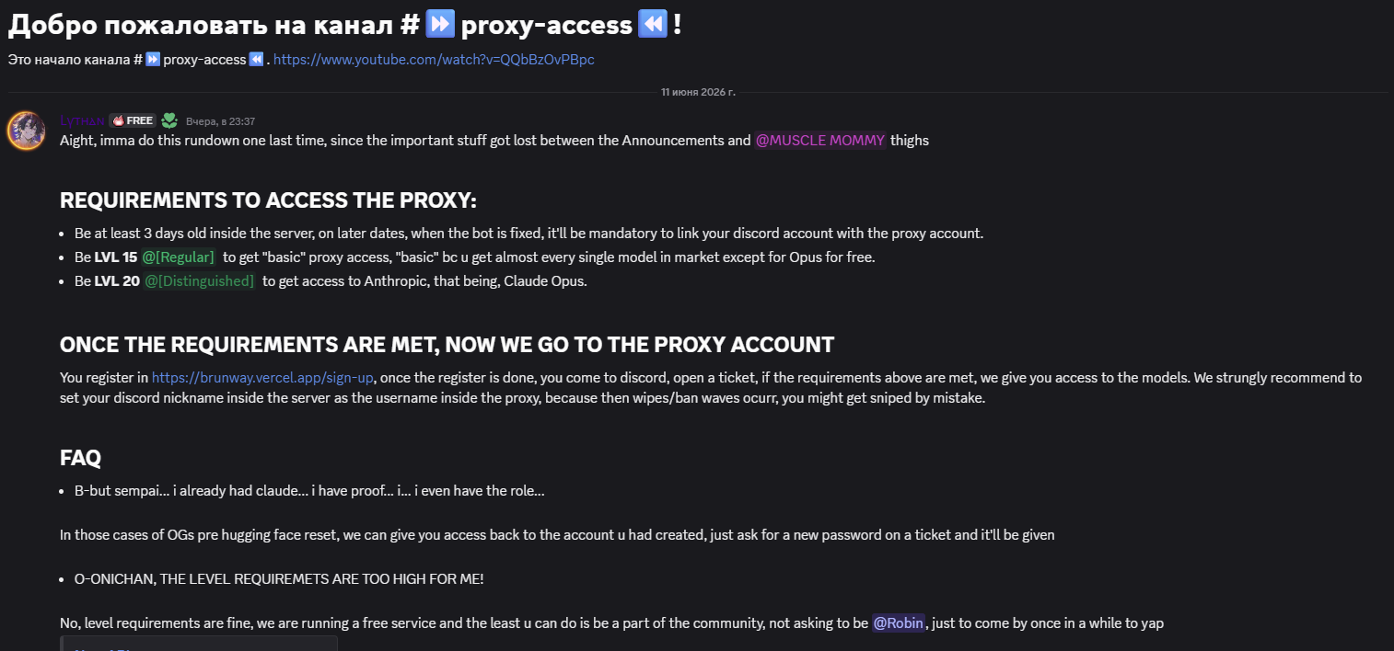Click the flame icon inside FREE badge
The width and height of the screenshot is (1394, 651).
pos(118,120)
